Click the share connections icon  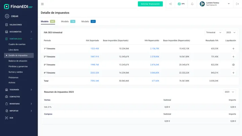pyautogui.click(x=170, y=4)
